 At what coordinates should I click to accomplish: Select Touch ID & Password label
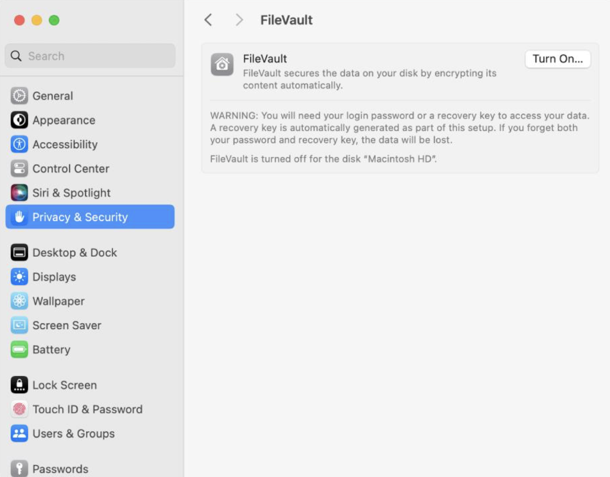point(87,410)
